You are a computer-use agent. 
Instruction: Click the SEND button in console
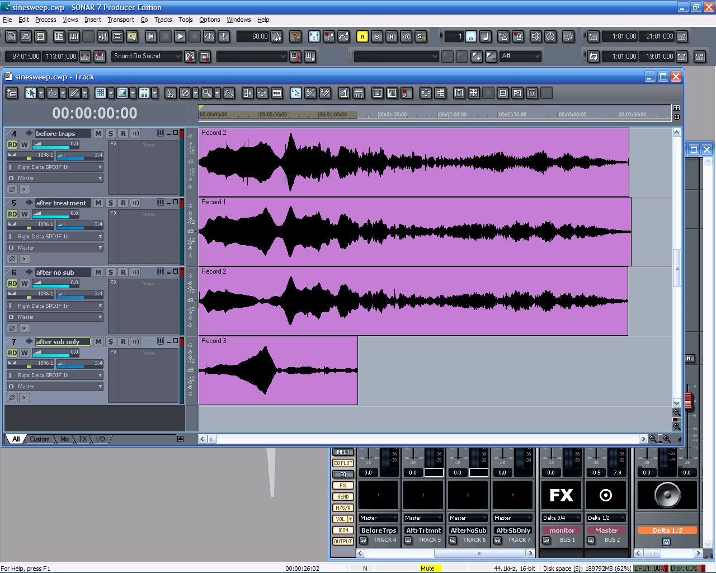(x=343, y=497)
